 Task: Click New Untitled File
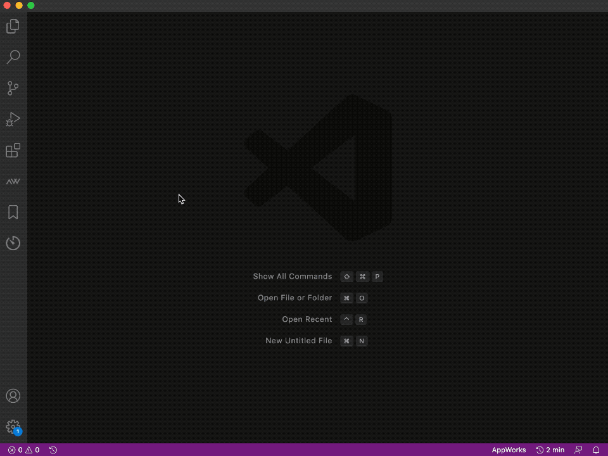[298, 341]
